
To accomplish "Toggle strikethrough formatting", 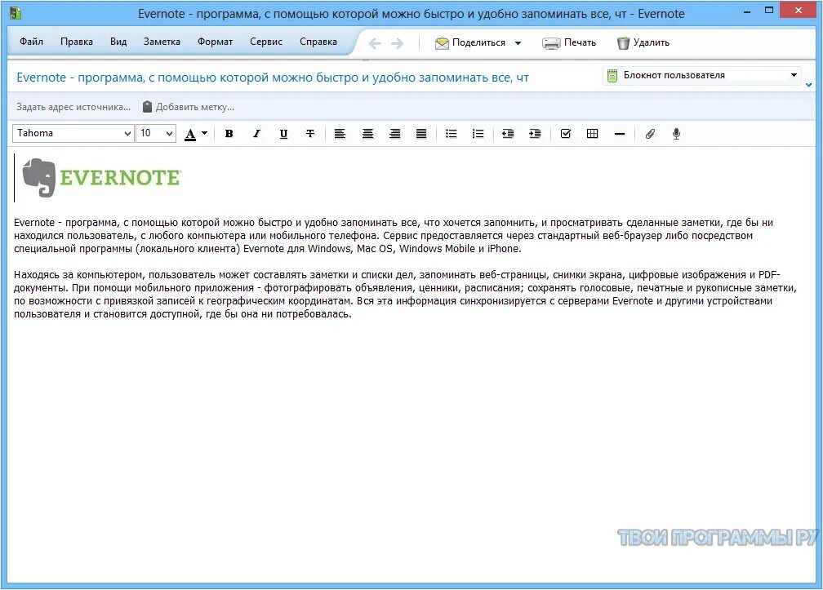I will coord(310,134).
